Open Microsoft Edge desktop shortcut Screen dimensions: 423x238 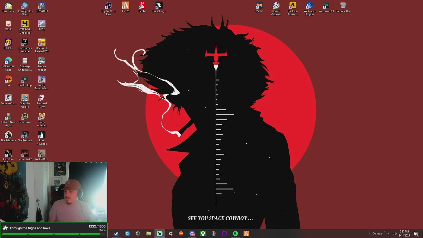8,64
